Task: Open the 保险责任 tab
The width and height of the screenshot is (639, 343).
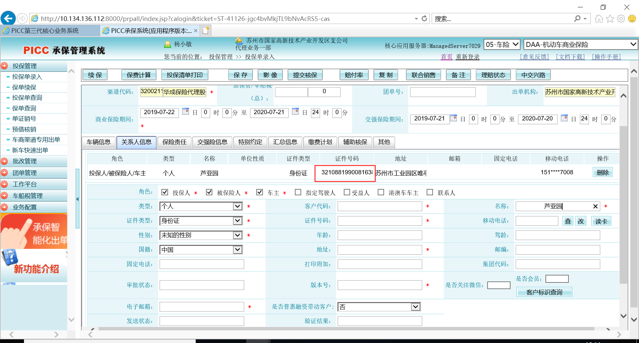Action: click(174, 142)
